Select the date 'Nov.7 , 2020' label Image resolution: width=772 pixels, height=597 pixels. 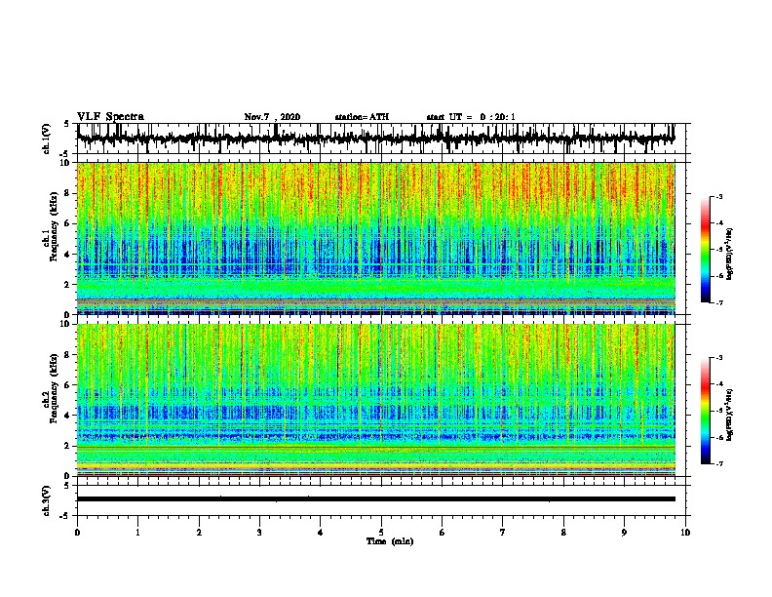point(272,117)
